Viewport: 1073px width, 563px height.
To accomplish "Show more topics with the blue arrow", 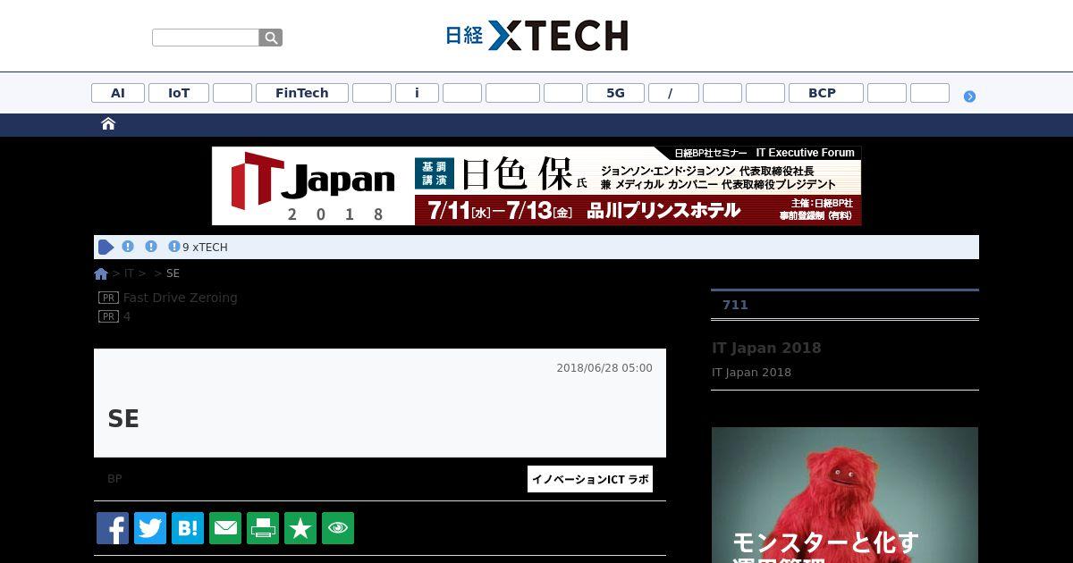I will click(969, 97).
